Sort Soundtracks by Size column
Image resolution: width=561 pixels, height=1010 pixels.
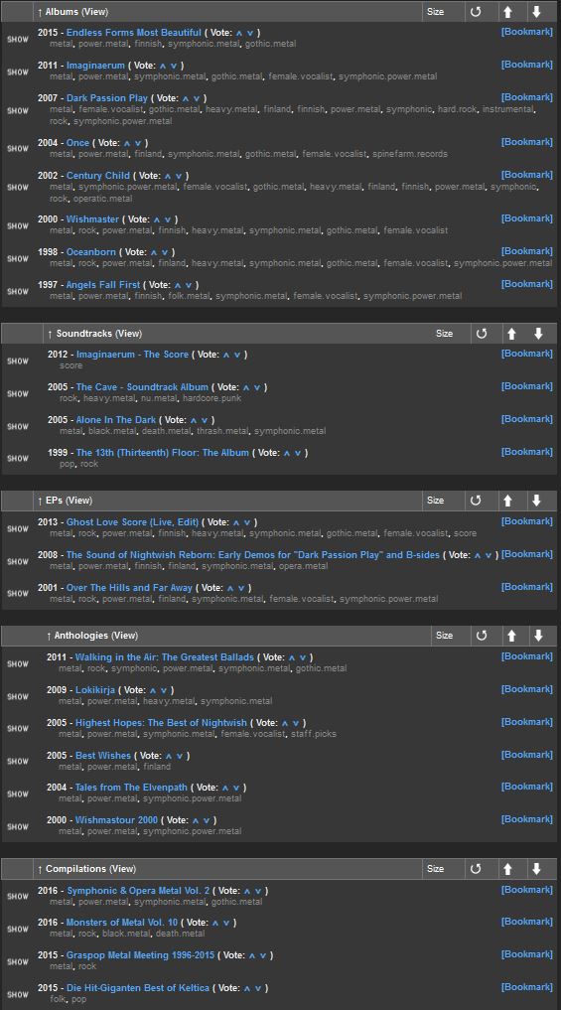click(x=445, y=333)
